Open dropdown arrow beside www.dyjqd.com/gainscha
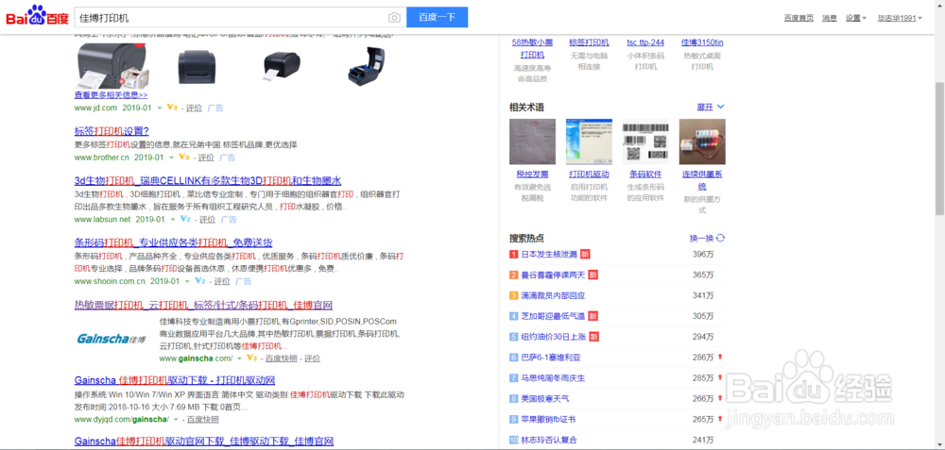This screenshot has width=945, height=450. 176,419
